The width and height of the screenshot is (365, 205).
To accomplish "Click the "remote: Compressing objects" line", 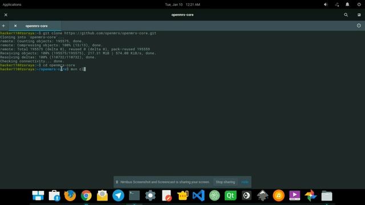I will pyautogui.click(x=51, y=45).
